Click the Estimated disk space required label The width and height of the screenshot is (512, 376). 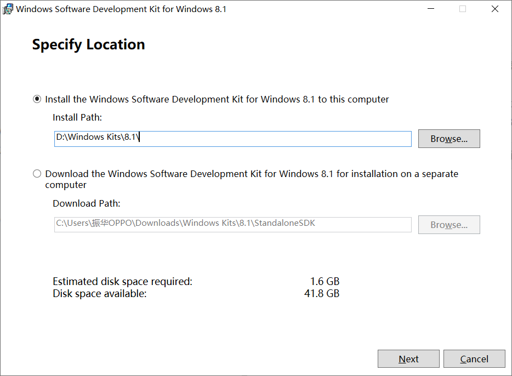(x=122, y=281)
